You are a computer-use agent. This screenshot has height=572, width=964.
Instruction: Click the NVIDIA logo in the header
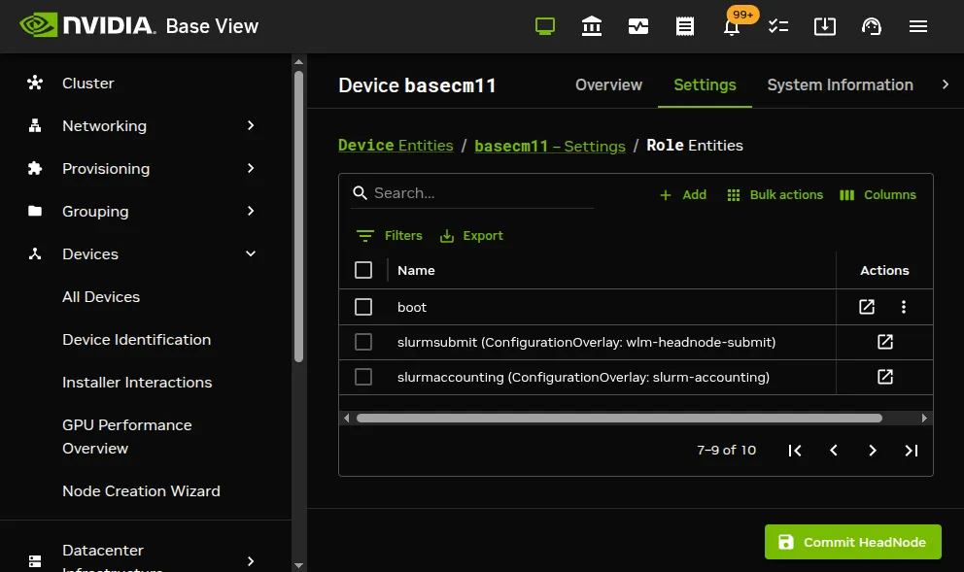tap(86, 26)
